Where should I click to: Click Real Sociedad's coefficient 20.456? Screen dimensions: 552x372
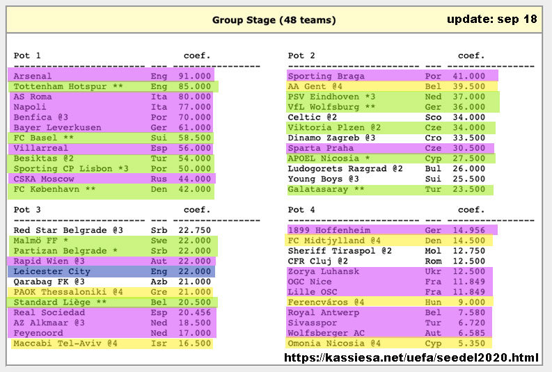pyautogui.click(x=195, y=312)
